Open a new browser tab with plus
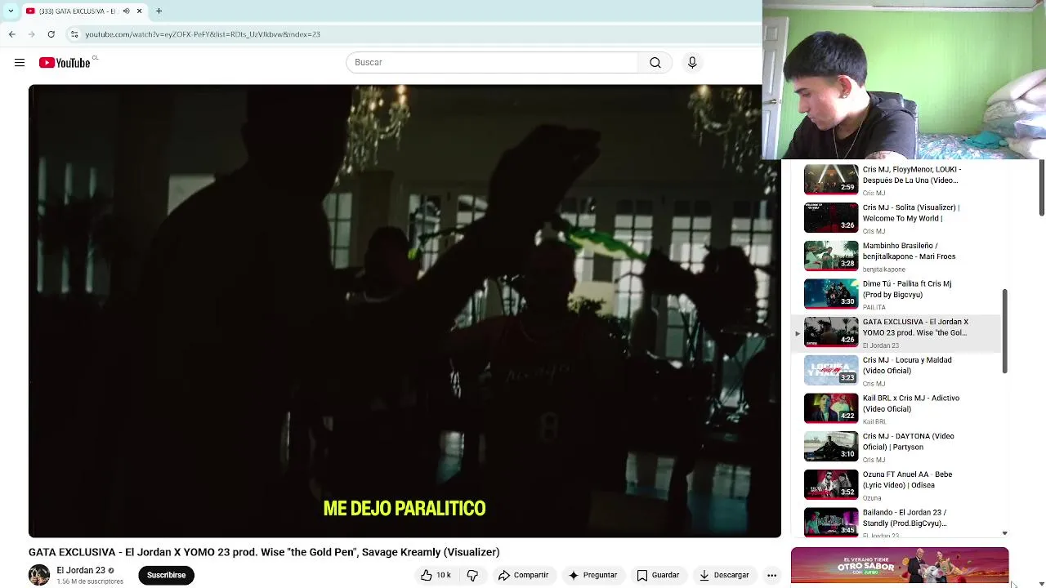Screen dimensions: 1046x588 [x=159, y=11]
